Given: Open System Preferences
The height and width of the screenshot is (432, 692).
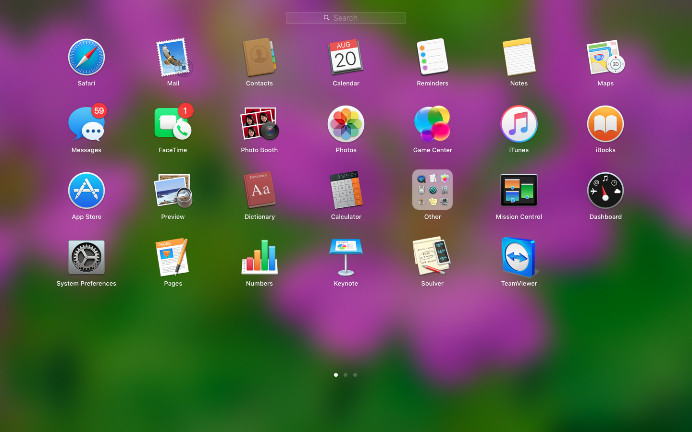Looking at the screenshot, I should click(x=86, y=257).
